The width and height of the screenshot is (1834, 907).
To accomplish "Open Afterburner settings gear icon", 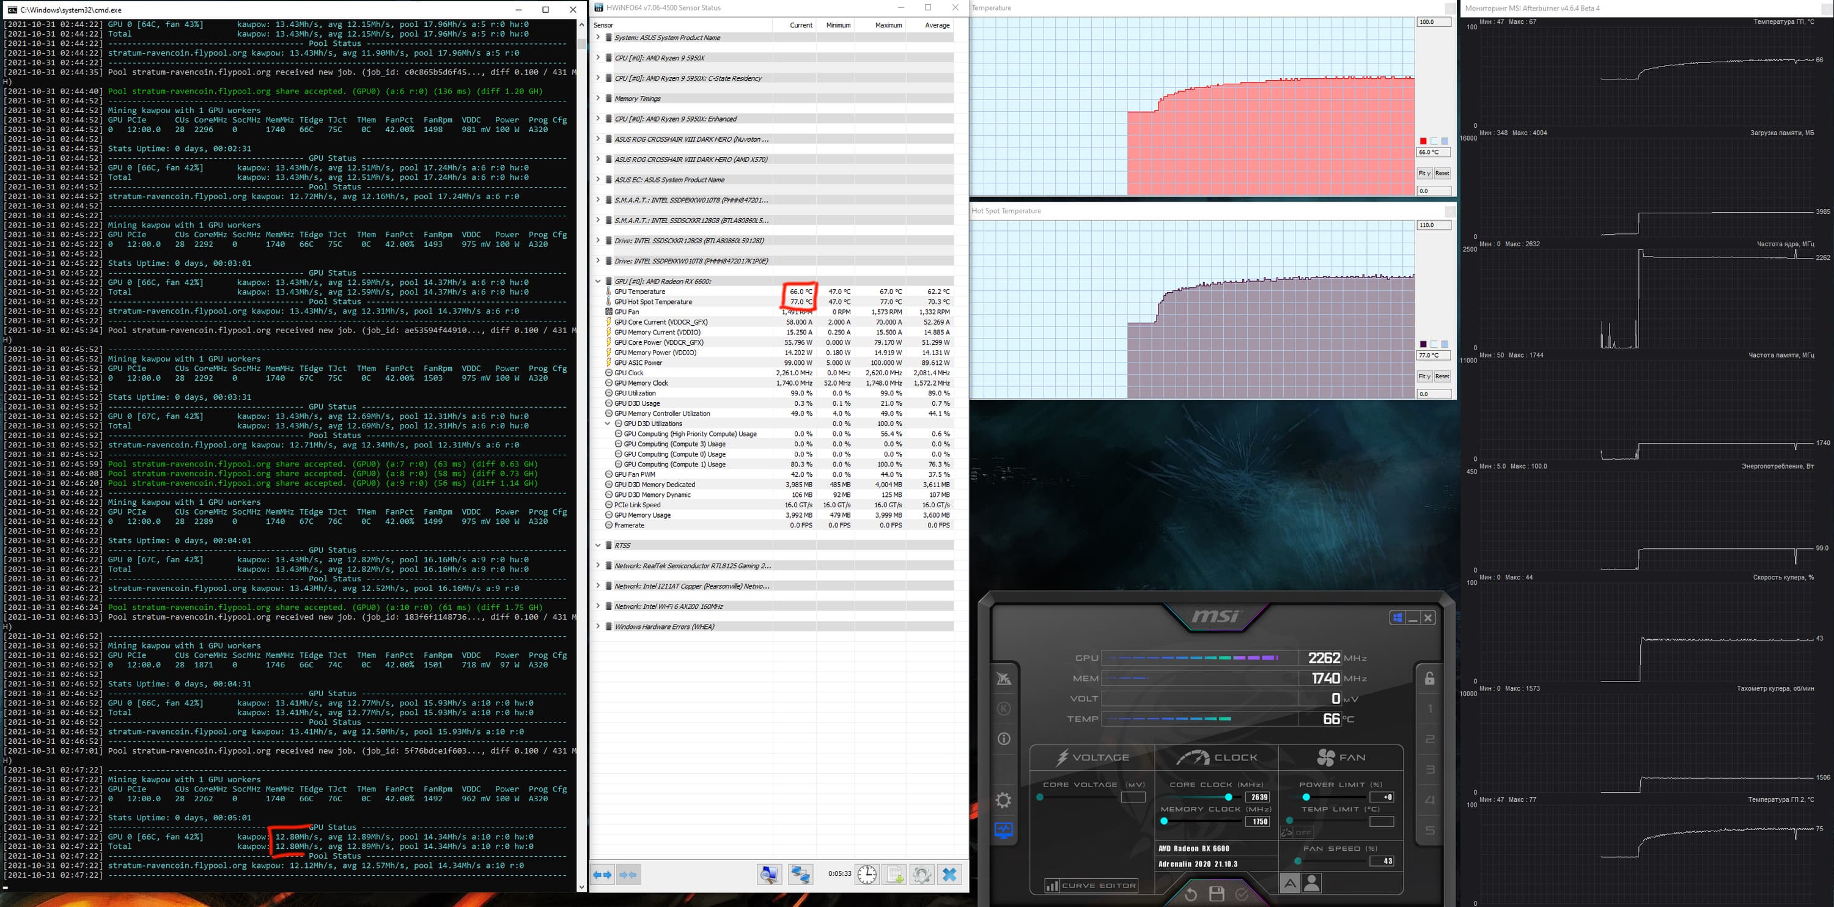I will tap(1003, 800).
